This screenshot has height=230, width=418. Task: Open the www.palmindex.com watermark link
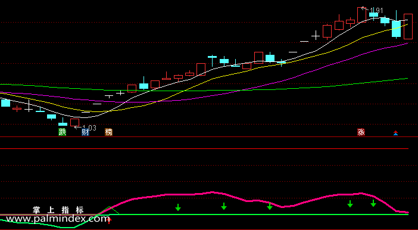[57, 219]
